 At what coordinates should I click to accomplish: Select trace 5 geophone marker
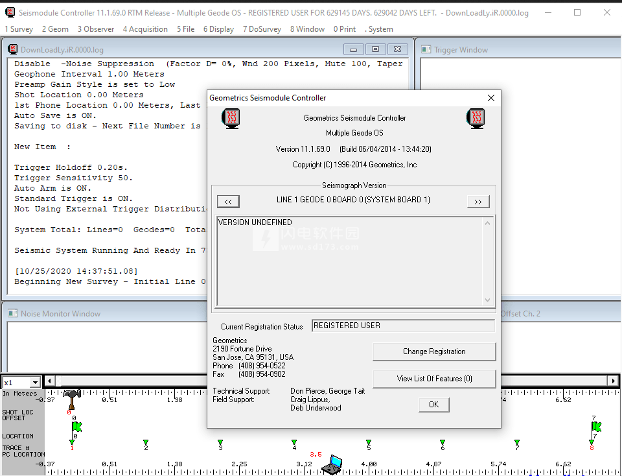pyautogui.click(x=369, y=442)
